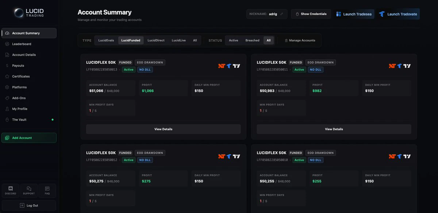438x213 pixels.
Task: Click Active badge on account LFF05082285050012
Action: (x=128, y=160)
